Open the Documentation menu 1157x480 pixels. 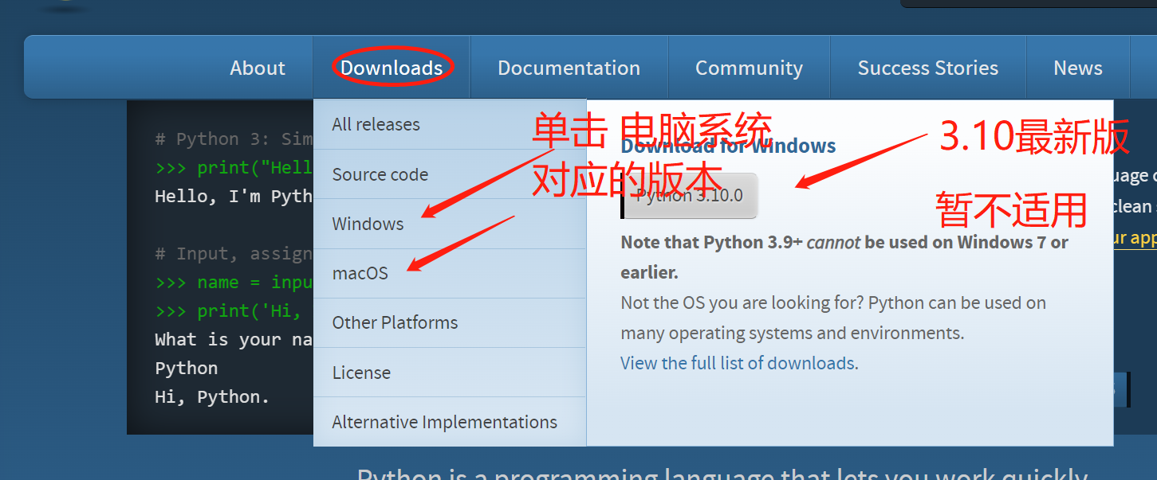pyautogui.click(x=569, y=68)
